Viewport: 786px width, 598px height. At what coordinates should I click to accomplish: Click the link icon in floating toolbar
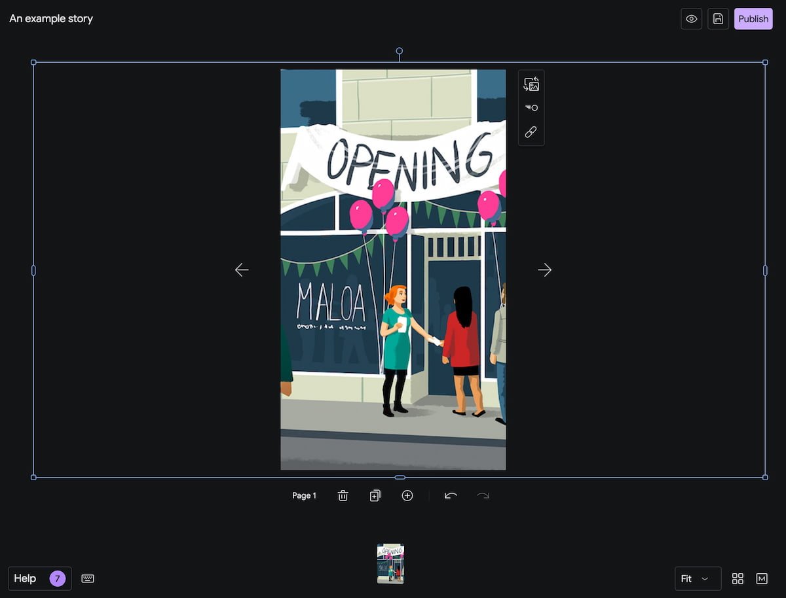pos(531,132)
